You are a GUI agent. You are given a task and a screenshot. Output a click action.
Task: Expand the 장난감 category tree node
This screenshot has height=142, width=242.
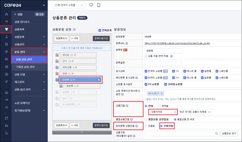pos(57,55)
